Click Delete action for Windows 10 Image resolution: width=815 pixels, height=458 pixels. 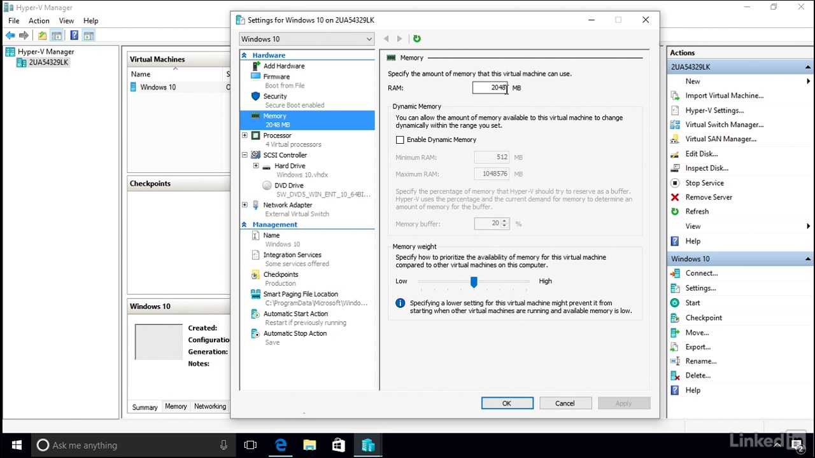click(x=698, y=376)
